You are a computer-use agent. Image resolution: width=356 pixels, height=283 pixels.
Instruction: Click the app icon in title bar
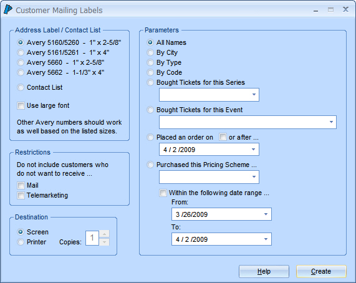(x=8, y=9)
